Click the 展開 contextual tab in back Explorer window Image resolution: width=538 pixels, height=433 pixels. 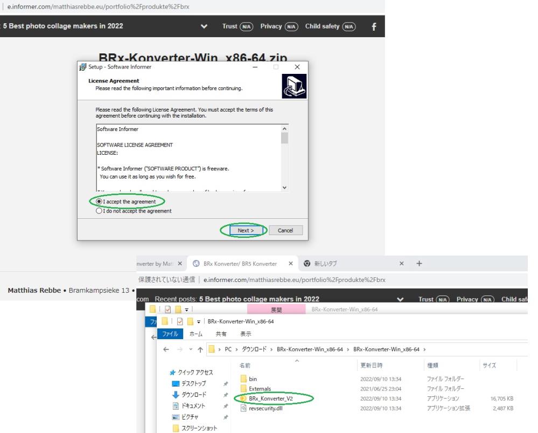276,310
